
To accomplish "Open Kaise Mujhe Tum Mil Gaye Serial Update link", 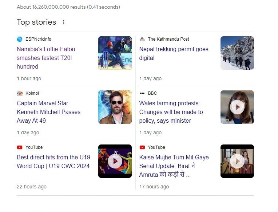I will (174, 166).
